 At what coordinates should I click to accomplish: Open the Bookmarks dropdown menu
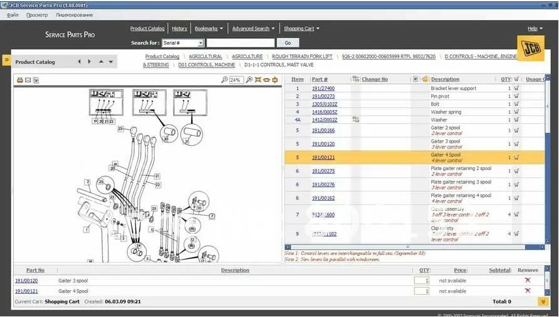(x=209, y=29)
